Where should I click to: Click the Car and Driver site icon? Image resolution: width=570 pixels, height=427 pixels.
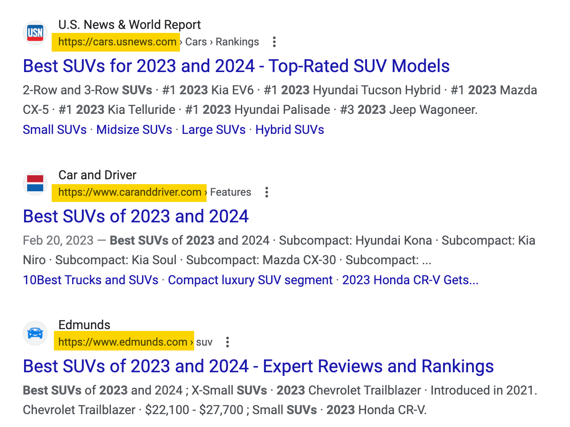click(35, 183)
